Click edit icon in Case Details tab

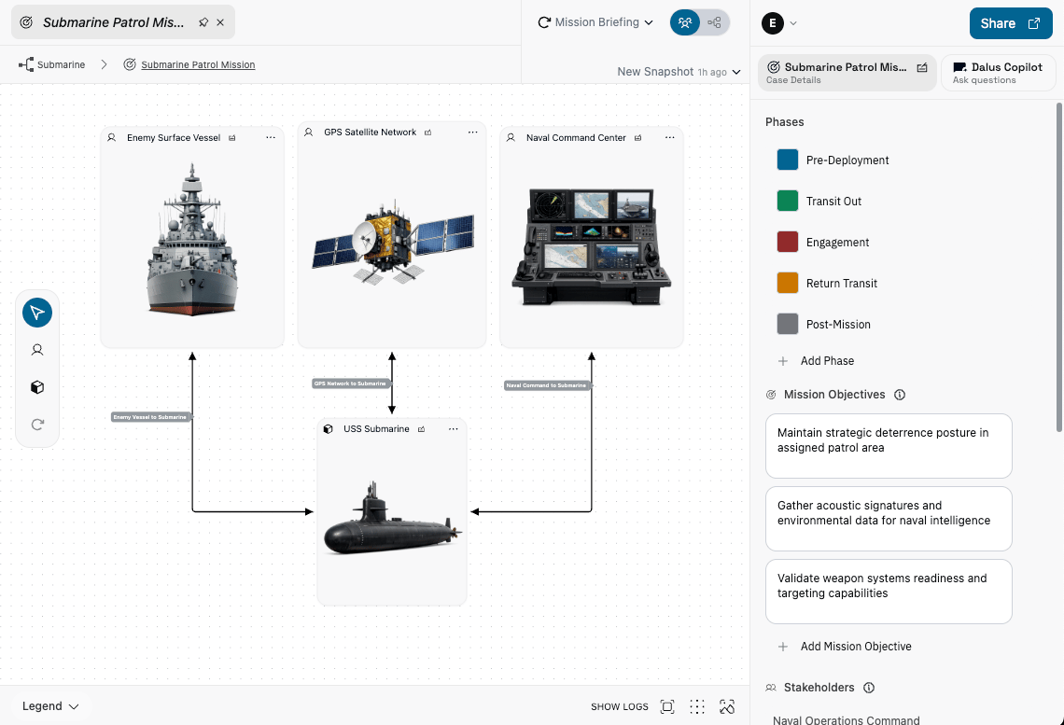(x=922, y=67)
